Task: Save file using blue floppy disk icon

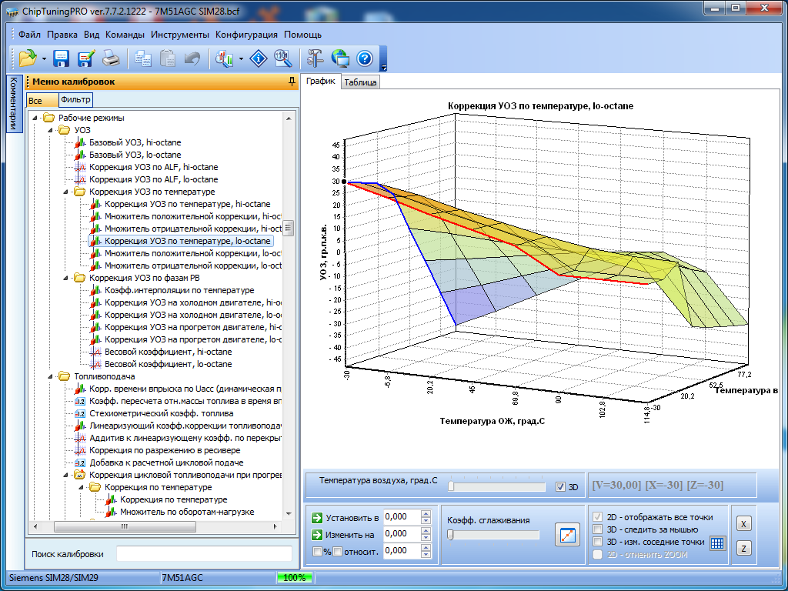Action: click(x=62, y=58)
